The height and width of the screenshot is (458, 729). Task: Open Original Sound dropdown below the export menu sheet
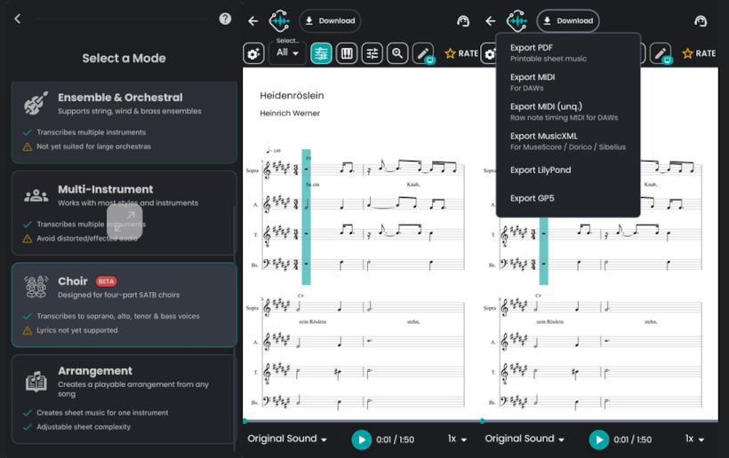(x=525, y=439)
